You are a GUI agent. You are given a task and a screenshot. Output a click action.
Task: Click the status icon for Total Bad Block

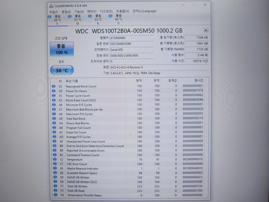(54, 119)
